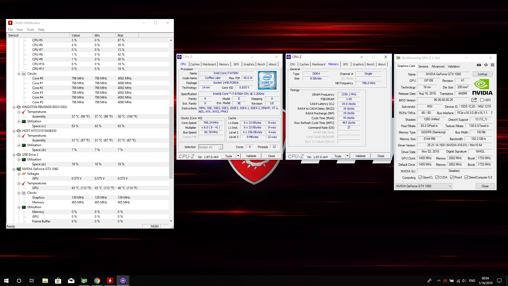Click the Max column header in HWMonitor
The image size is (508, 286).
click(127, 35)
